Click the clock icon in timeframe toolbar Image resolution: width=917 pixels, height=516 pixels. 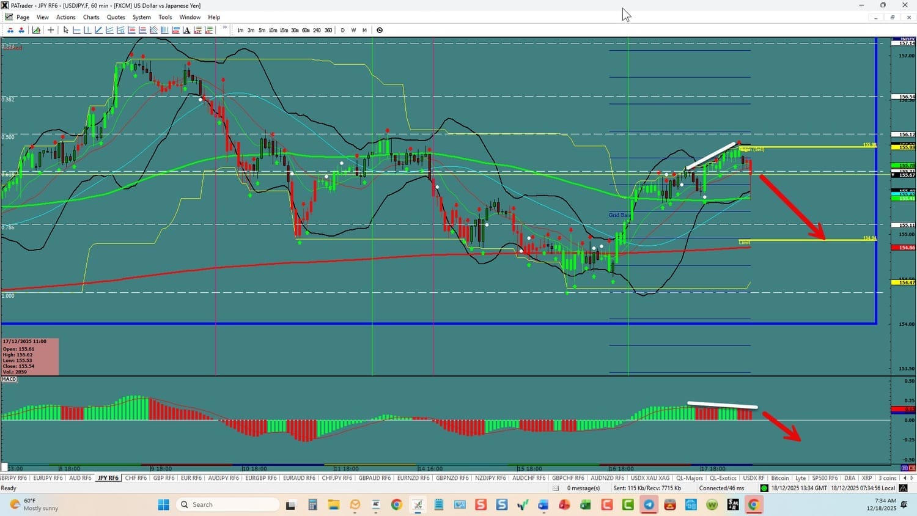380,30
